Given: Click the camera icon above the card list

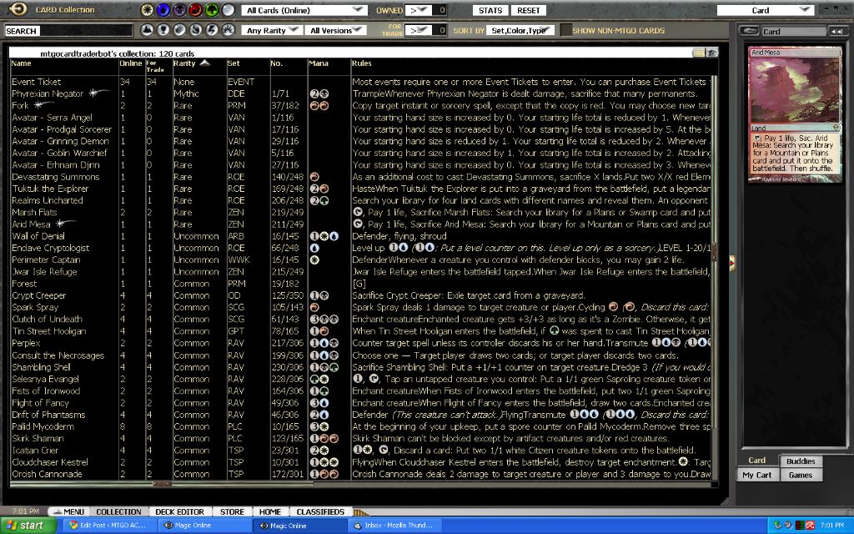Looking at the screenshot, I should click(x=711, y=53).
